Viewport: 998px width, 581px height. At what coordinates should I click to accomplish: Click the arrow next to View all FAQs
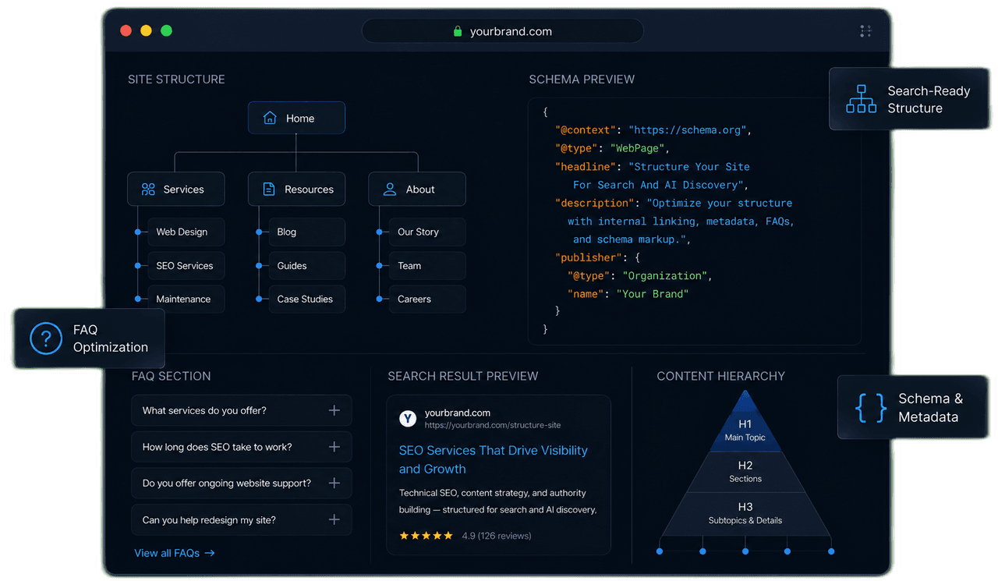(210, 553)
